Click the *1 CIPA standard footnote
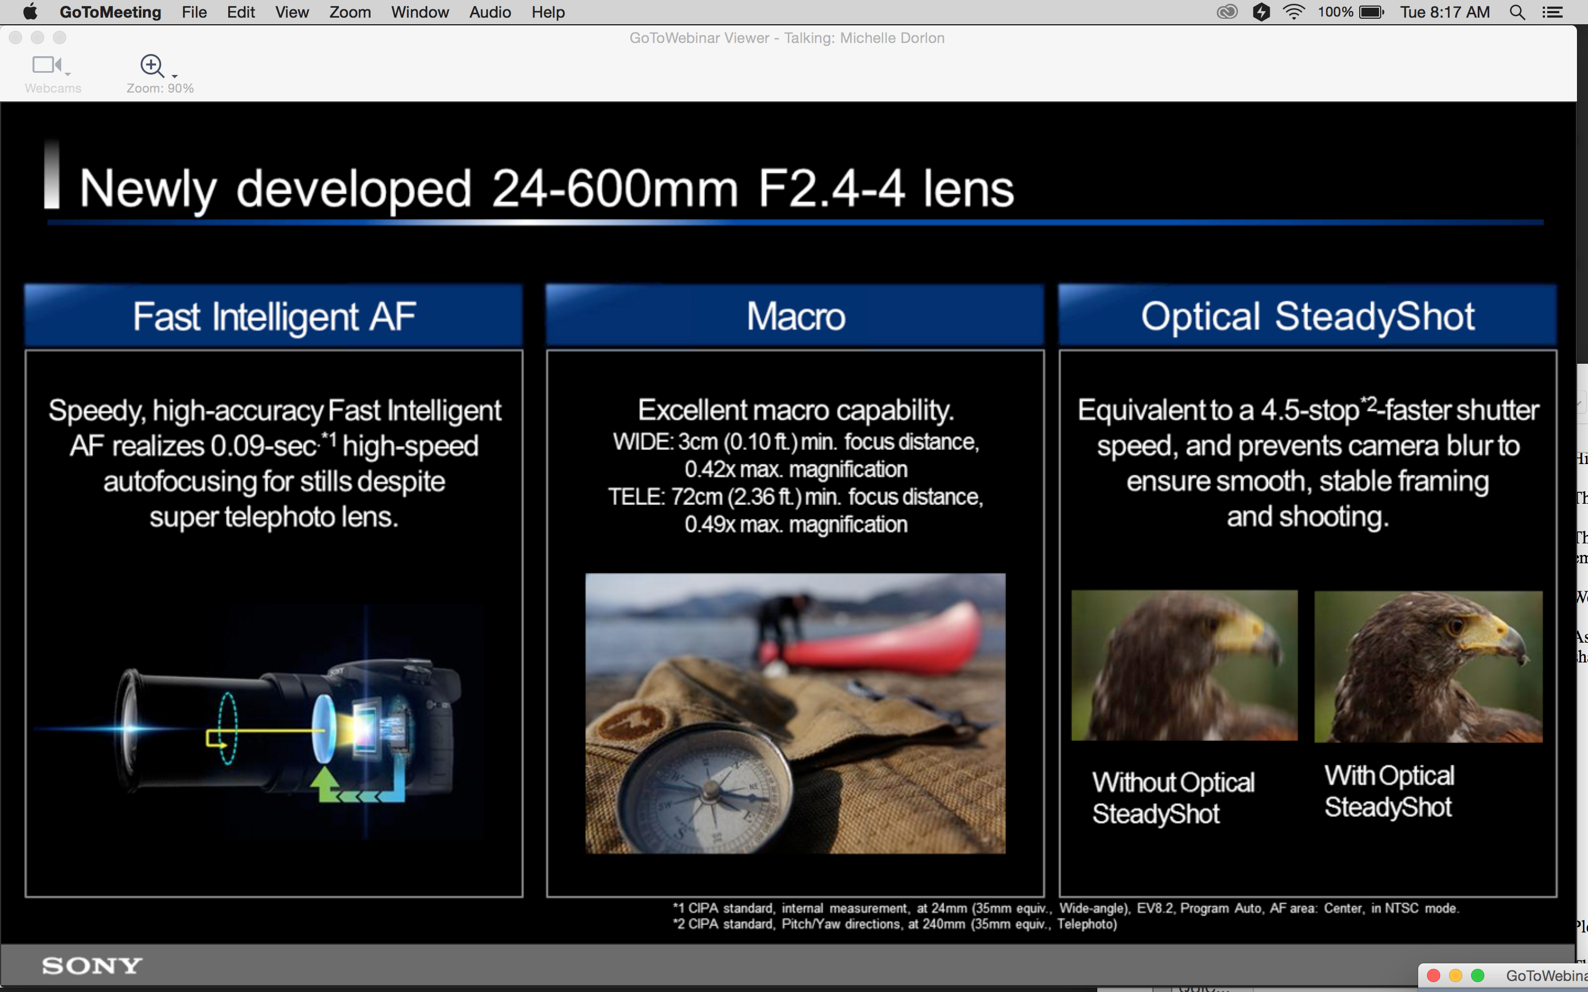Screen dimensions: 1588x992 coord(1066,908)
